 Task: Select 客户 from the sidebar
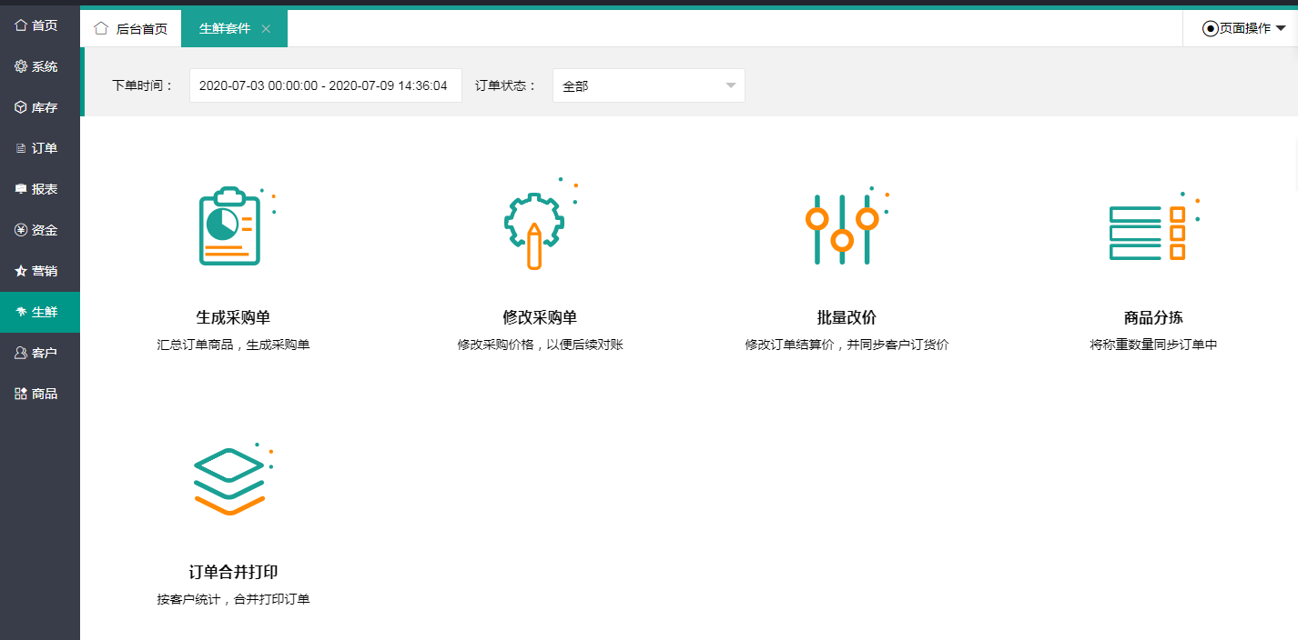pyautogui.click(x=40, y=353)
